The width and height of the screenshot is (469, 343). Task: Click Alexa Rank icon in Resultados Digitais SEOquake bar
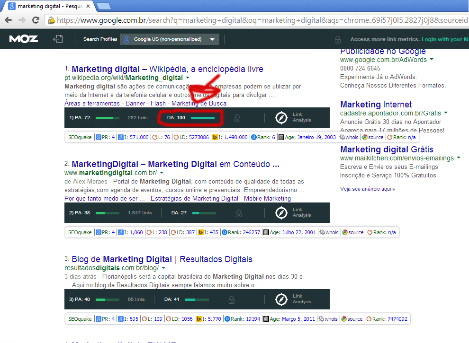(227, 319)
